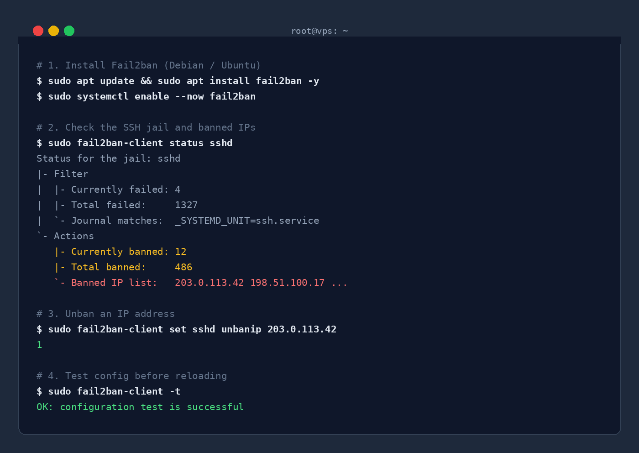Click the '|- Filter' output line

pos(63,174)
